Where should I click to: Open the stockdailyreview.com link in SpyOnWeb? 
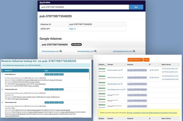[123, 51]
